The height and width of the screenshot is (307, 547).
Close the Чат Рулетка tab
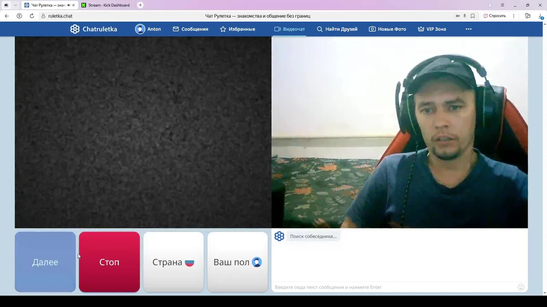(x=74, y=5)
